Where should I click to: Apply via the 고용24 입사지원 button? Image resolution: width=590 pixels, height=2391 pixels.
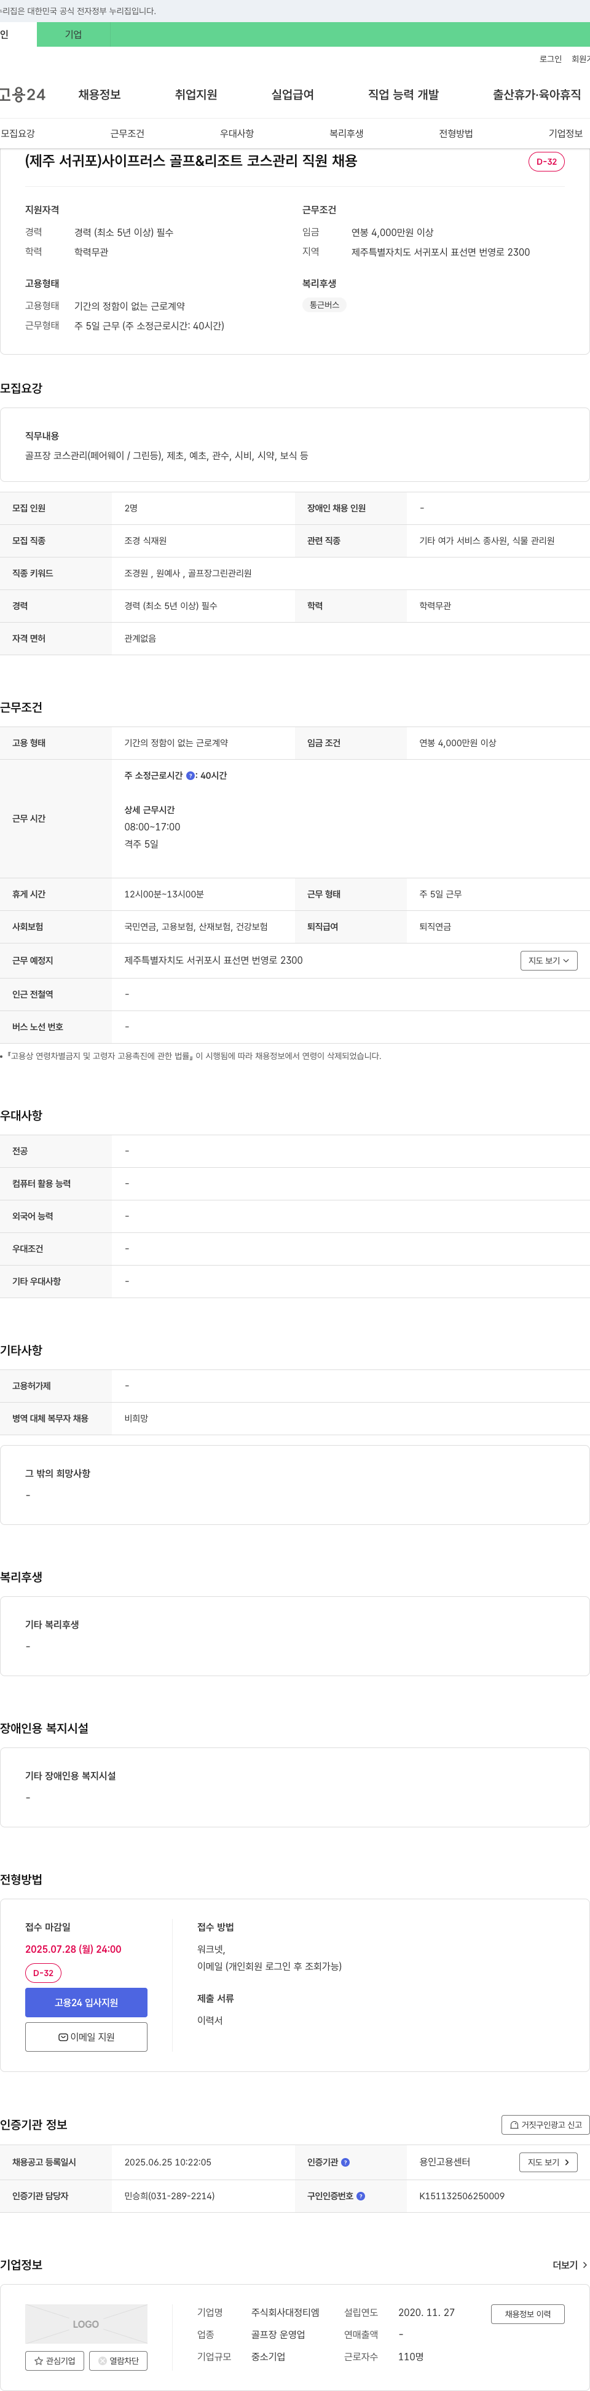tap(86, 2002)
